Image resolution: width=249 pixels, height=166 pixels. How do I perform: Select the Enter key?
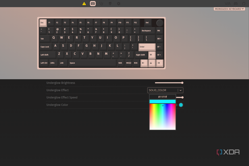[x=147, y=47]
